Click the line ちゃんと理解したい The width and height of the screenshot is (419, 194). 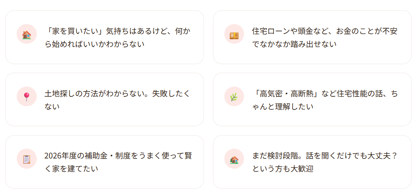point(283,106)
